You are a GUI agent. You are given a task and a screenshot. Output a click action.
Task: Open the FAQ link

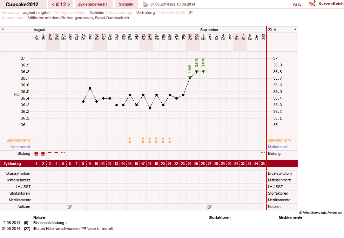coord(297,5)
